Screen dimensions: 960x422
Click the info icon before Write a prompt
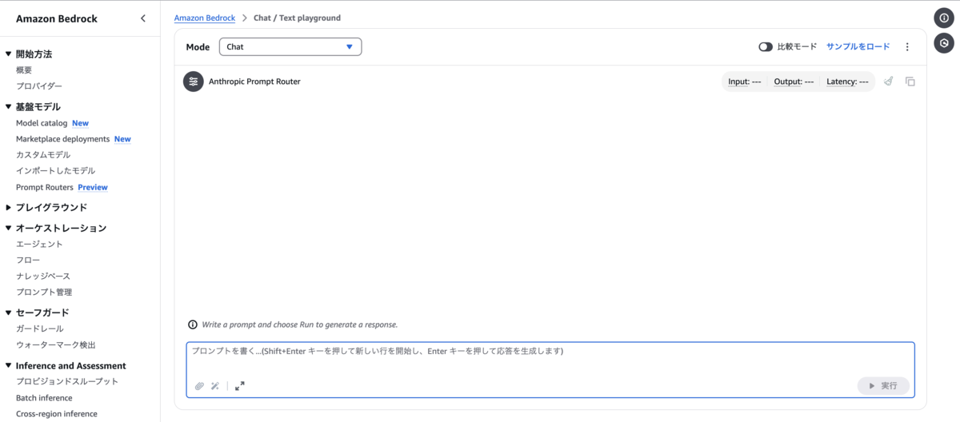[x=193, y=324]
